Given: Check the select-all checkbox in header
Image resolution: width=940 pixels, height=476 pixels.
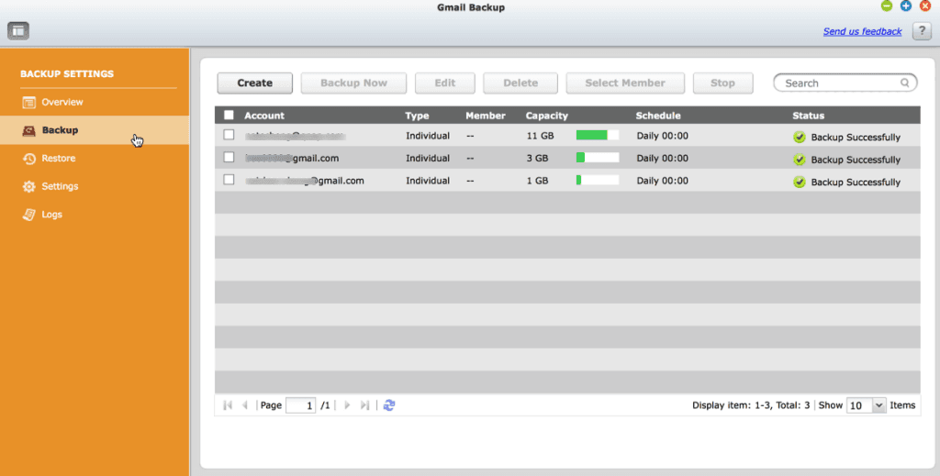Looking at the screenshot, I should coord(229,115).
